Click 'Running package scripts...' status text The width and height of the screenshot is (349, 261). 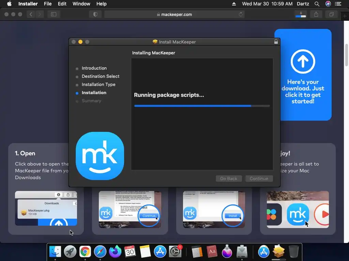coord(169,95)
